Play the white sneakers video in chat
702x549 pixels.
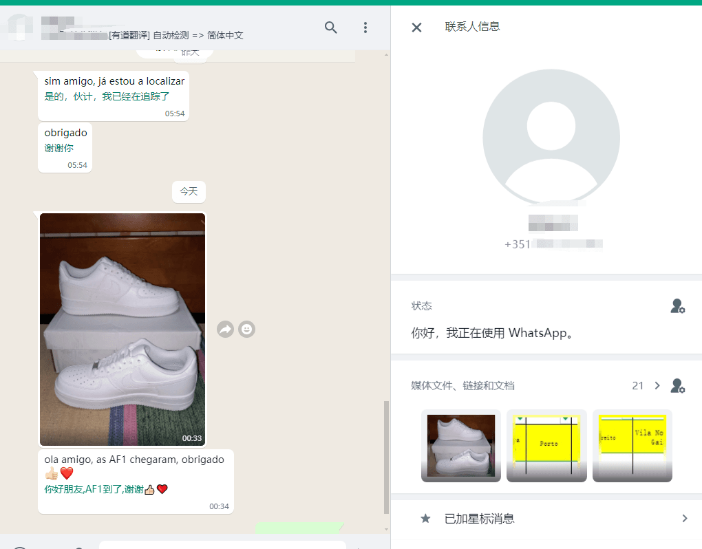click(123, 329)
